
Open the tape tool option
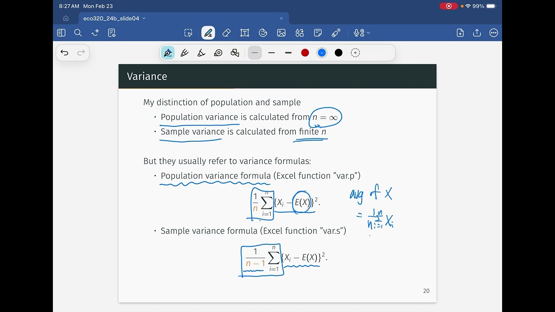pyautogui.click(x=218, y=53)
